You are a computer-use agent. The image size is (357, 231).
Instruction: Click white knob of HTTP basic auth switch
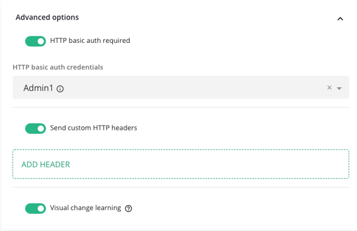point(40,41)
